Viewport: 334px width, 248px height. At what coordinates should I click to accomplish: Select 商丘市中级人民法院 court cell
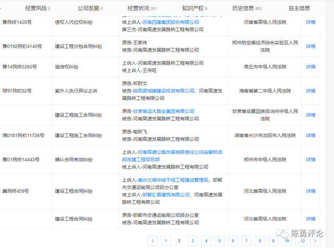click(x=265, y=67)
